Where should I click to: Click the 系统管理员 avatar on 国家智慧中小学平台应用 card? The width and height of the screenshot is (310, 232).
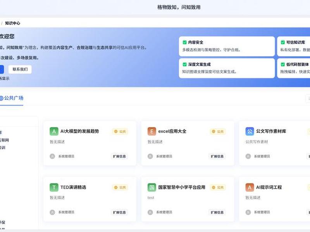(x=150, y=212)
